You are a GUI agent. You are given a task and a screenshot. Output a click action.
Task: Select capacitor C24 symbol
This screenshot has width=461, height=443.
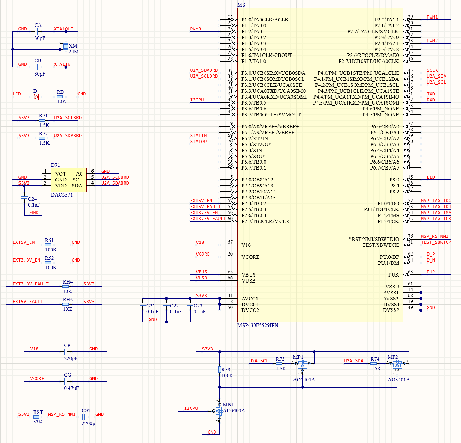[x=24, y=198]
